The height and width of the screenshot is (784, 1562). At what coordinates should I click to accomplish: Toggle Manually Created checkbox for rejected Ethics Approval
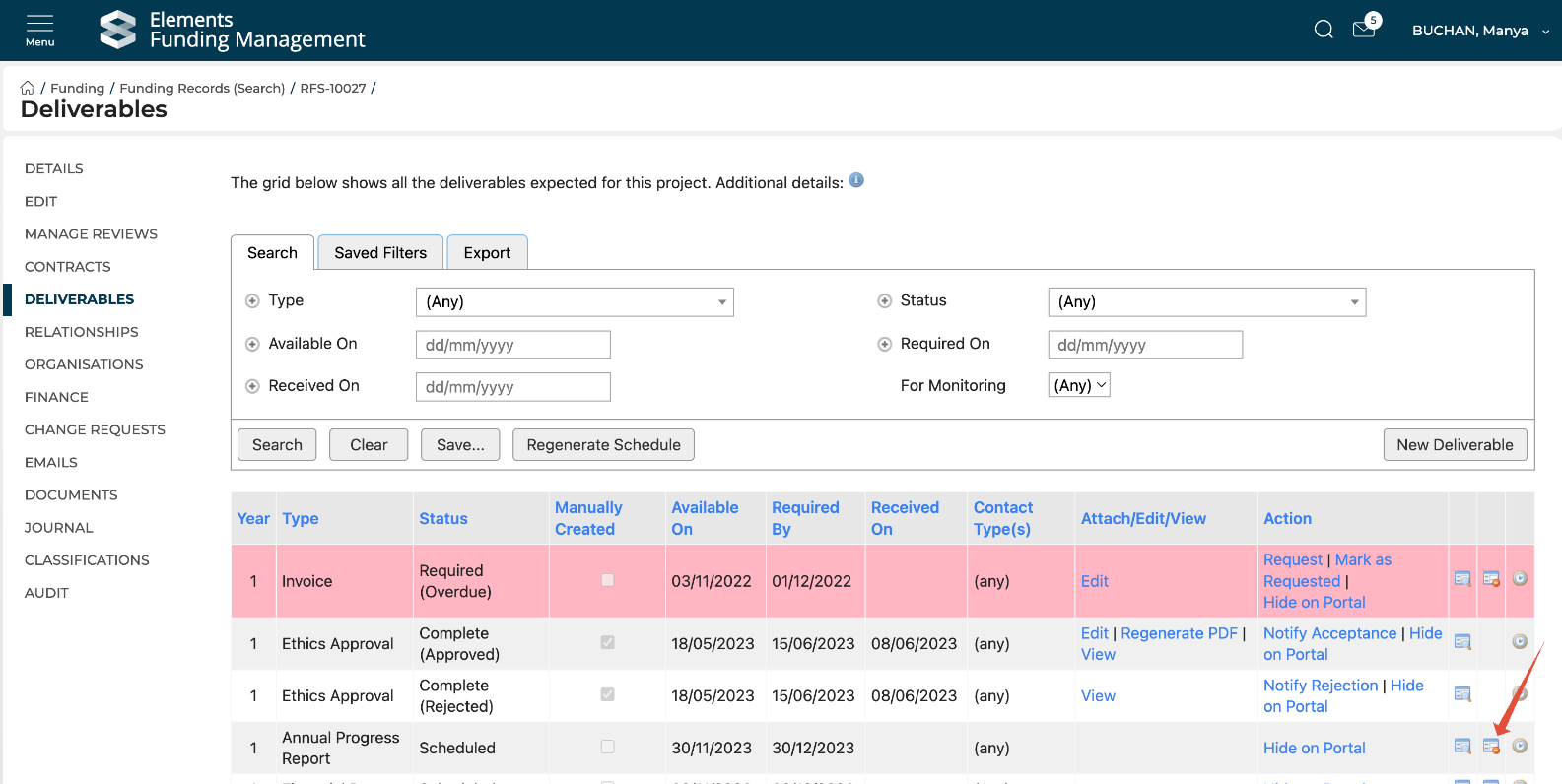608,694
